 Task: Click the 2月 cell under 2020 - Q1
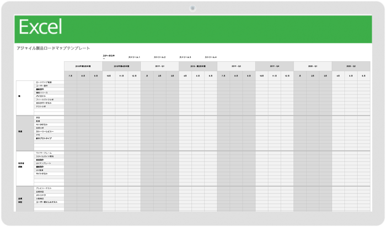point(313,75)
